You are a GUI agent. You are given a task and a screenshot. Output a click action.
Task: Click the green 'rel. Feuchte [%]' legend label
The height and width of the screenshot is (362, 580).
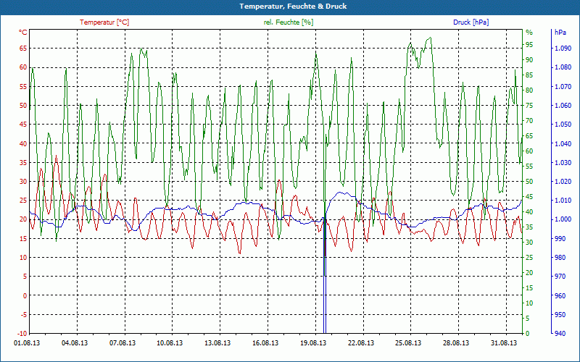[289, 22]
